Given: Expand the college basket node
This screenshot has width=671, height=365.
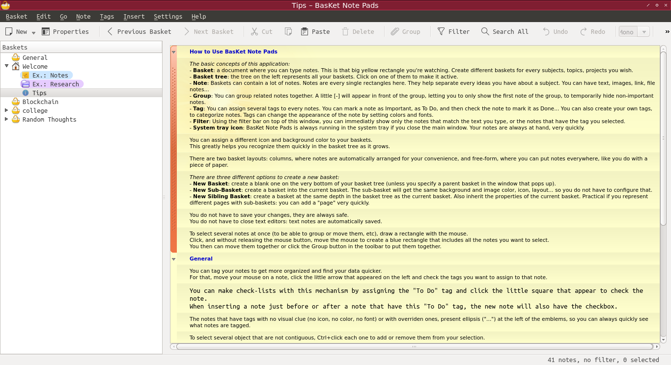Looking at the screenshot, I should click(7, 110).
